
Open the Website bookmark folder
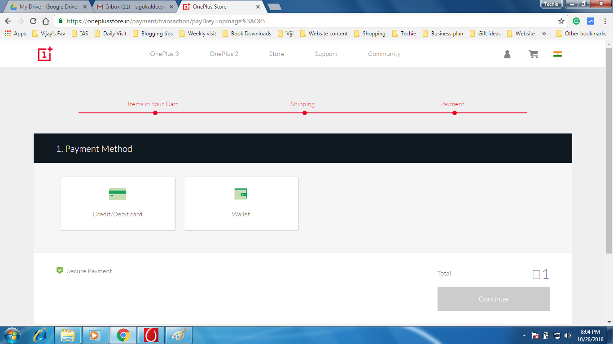(x=521, y=34)
